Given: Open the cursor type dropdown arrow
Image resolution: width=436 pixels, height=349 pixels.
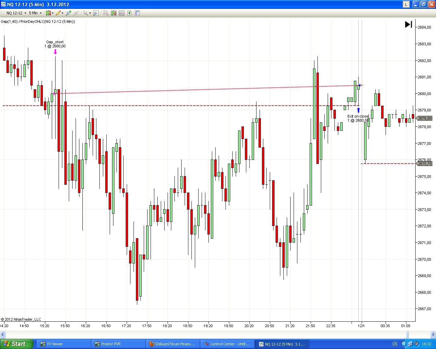Looking at the screenshot, I should [90, 13].
